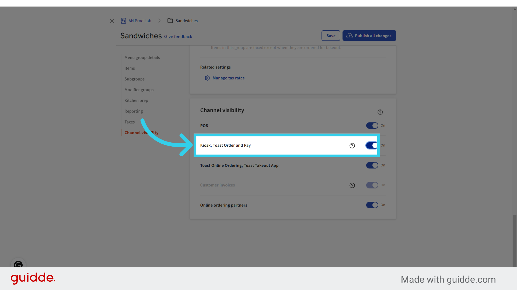Screen dimensions: 517x290
Task: Select Channel visibility in the sidebar
Action: point(141,133)
